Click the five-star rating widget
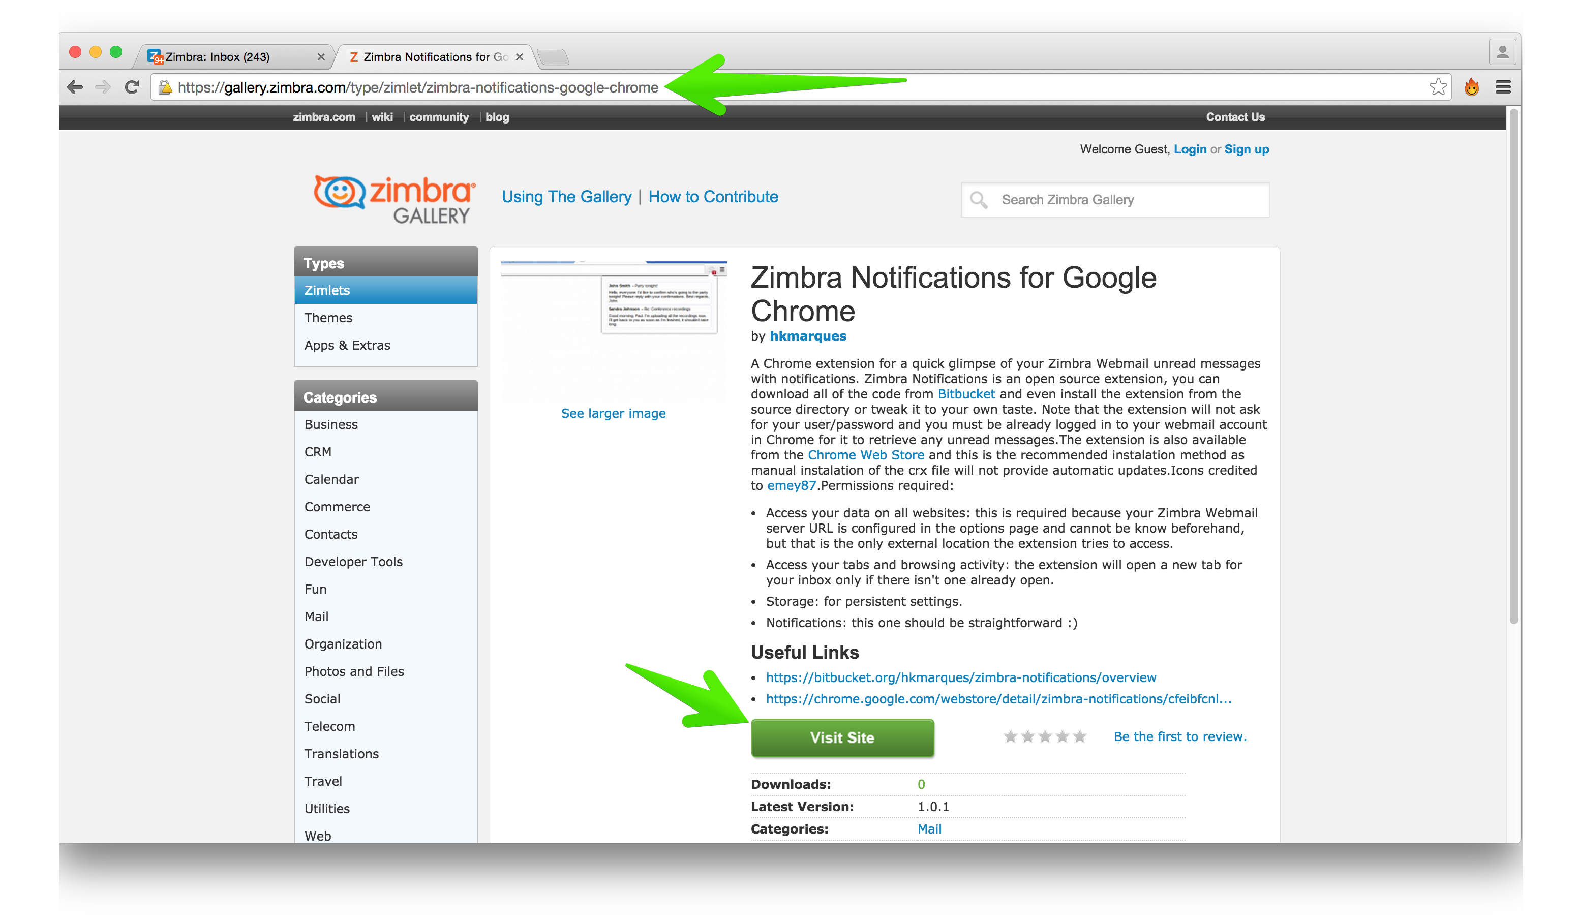Image resolution: width=1578 pixels, height=924 pixels. point(1045,737)
